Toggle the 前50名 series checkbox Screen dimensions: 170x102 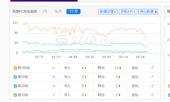(15, 77)
